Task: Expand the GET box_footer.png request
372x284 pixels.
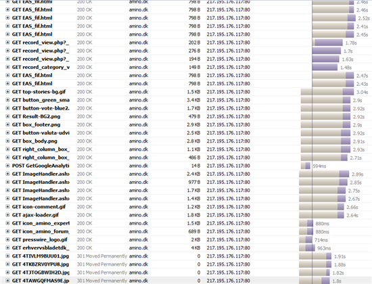Action: click(7, 124)
